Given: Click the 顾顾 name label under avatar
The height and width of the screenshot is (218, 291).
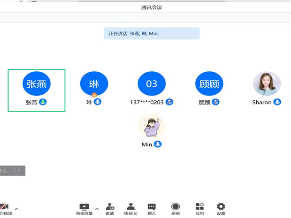Looking at the screenshot, I should tap(204, 102).
